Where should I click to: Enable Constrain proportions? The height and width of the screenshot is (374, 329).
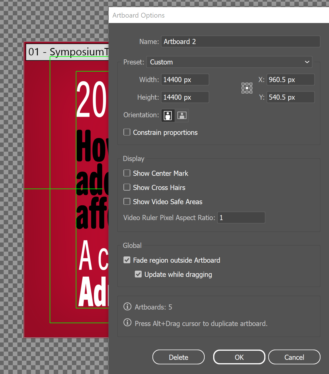tap(127, 132)
